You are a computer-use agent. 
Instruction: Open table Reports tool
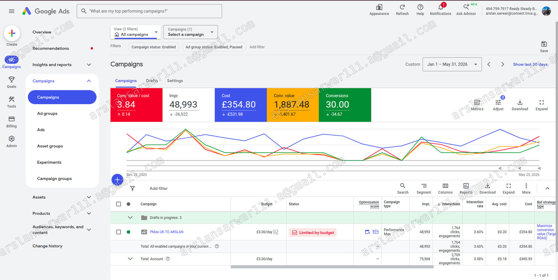coord(466,188)
